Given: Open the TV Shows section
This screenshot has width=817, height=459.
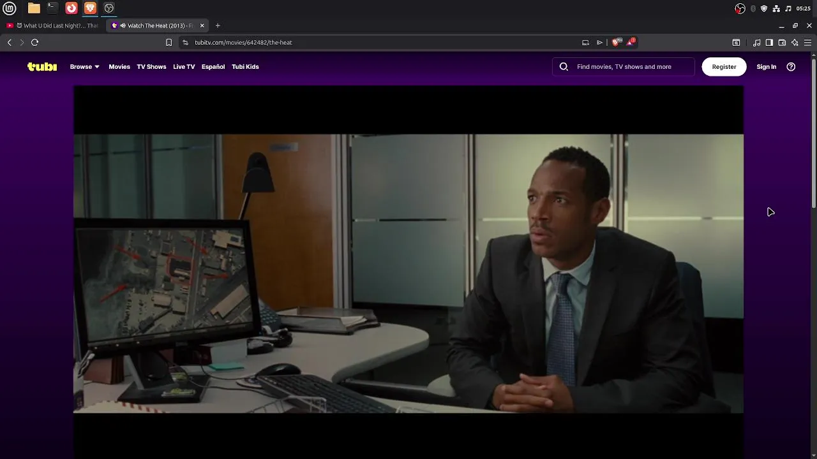Looking at the screenshot, I should (x=151, y=66).
